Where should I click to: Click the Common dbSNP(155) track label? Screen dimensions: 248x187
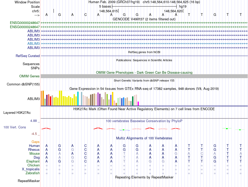tap(23, 84)
